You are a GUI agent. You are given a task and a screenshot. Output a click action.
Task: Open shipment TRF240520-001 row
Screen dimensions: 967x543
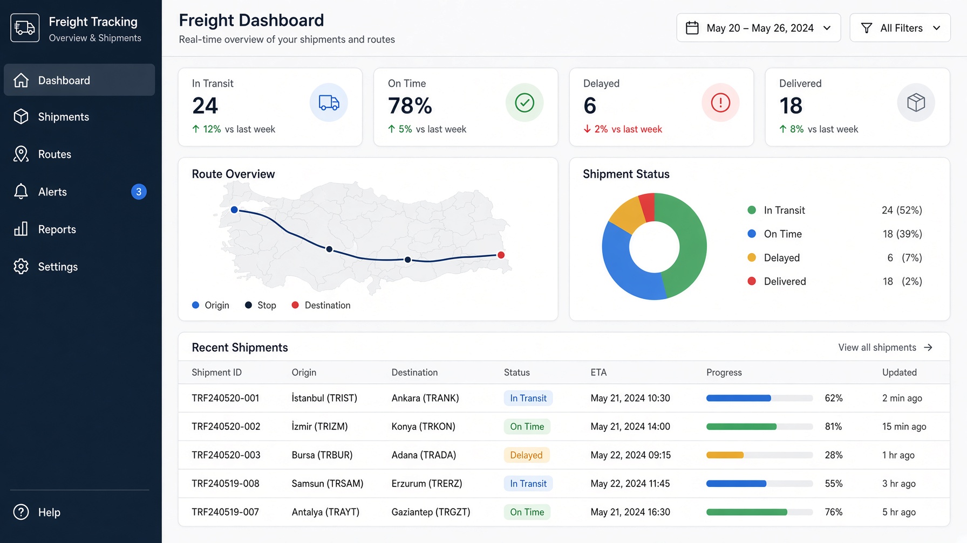pyautogui.click(x=564, y=398)
